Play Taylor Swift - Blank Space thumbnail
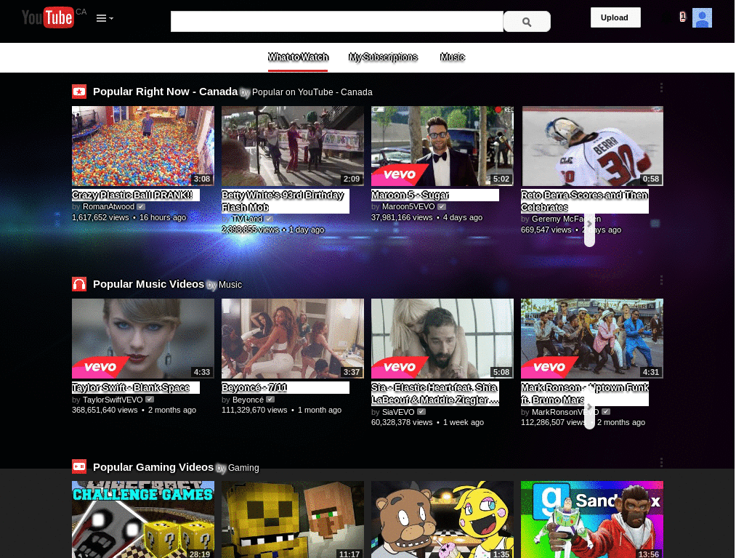The width and height of the screenshot is (744, 558). click(x=143, y=339)
